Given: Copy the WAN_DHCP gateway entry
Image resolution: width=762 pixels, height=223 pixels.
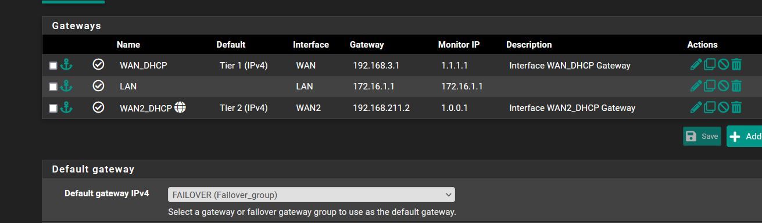Looking at the screenshot, I should (710, 65).
